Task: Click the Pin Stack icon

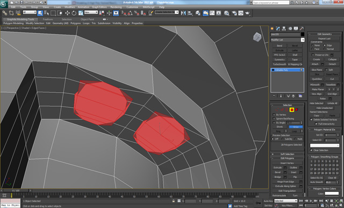Action: [274, 96]
